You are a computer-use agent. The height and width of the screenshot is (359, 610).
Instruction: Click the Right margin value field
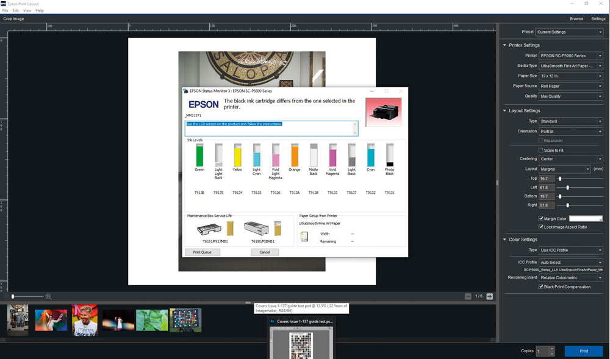pyautogui.click(x=547, y=205)
